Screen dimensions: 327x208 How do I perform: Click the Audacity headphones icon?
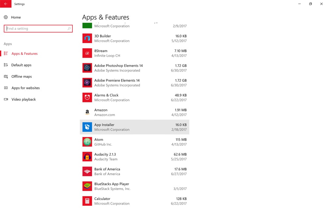tap(87, 157)
